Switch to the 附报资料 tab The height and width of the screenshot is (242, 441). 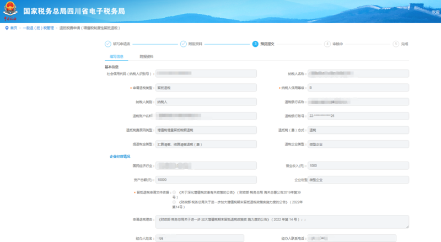coord(146,56)
